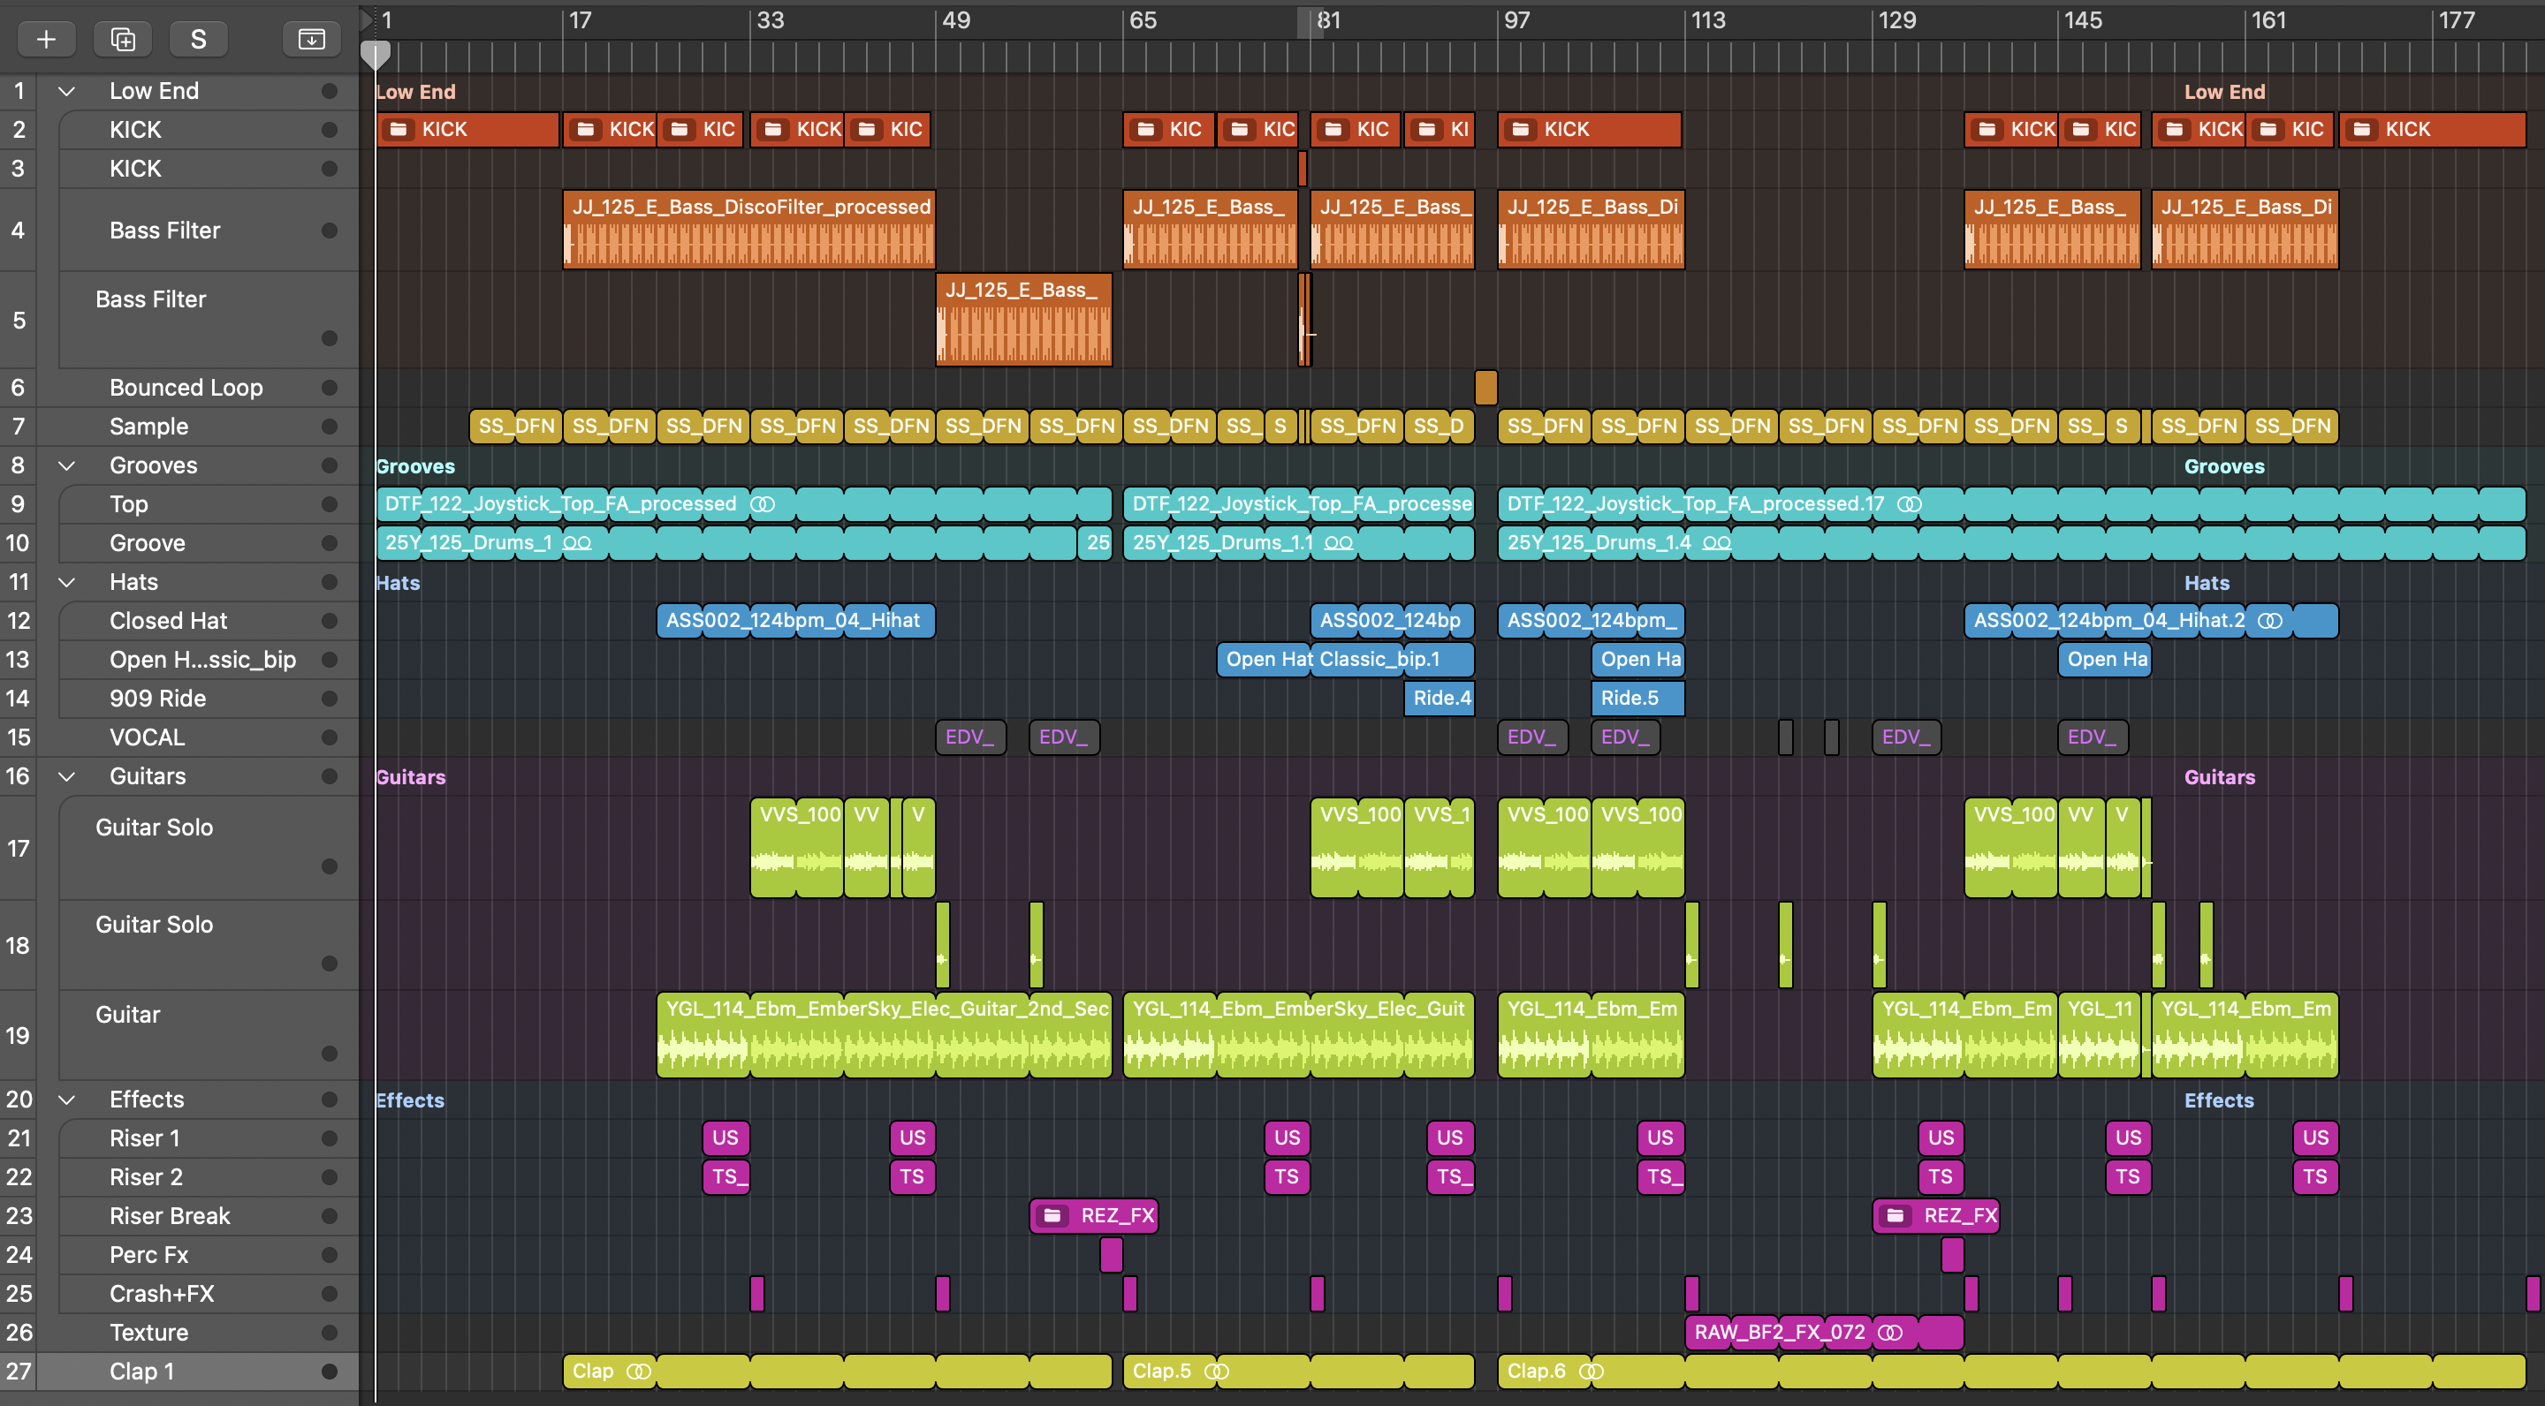Click the loop icon on 25Y_125_Drums_1.4 region

1716,543
